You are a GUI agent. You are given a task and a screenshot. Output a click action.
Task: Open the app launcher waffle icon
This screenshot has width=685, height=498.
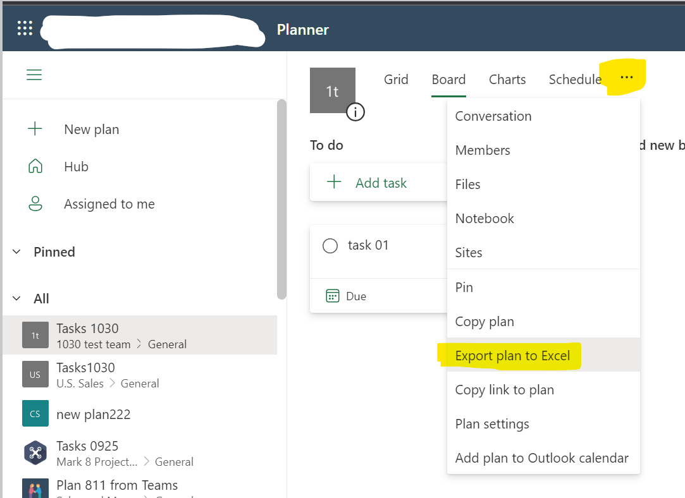pyautogui.click(x=25, y=28)
